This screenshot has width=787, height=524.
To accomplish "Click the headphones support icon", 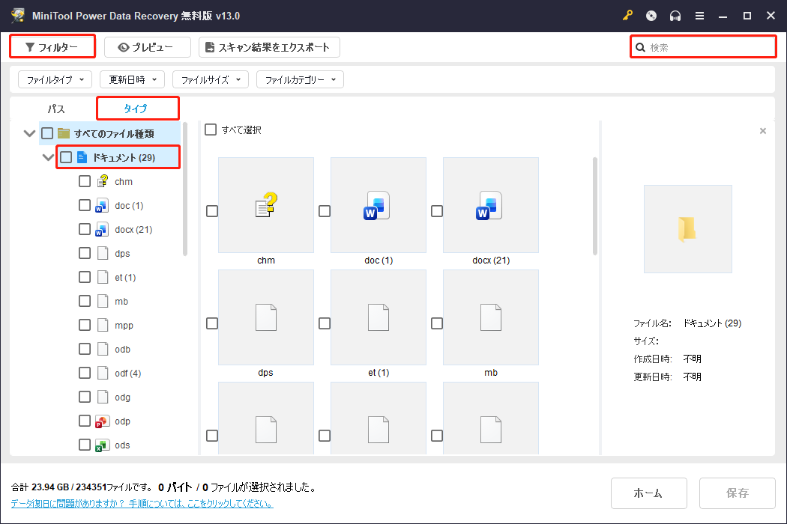I will 675,16.
